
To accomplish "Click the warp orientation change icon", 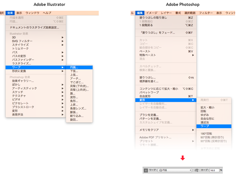I will [196, 170].
